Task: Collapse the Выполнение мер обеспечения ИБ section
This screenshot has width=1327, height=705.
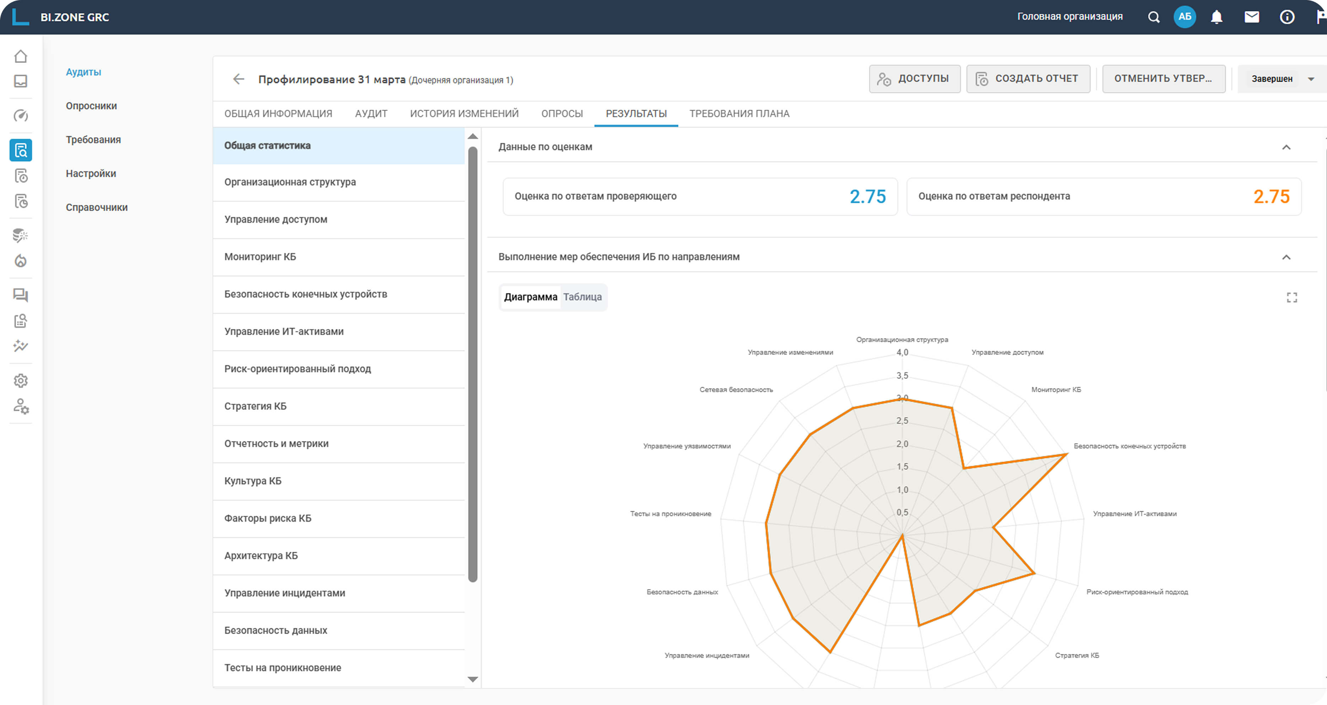Action: [1286, 257]
